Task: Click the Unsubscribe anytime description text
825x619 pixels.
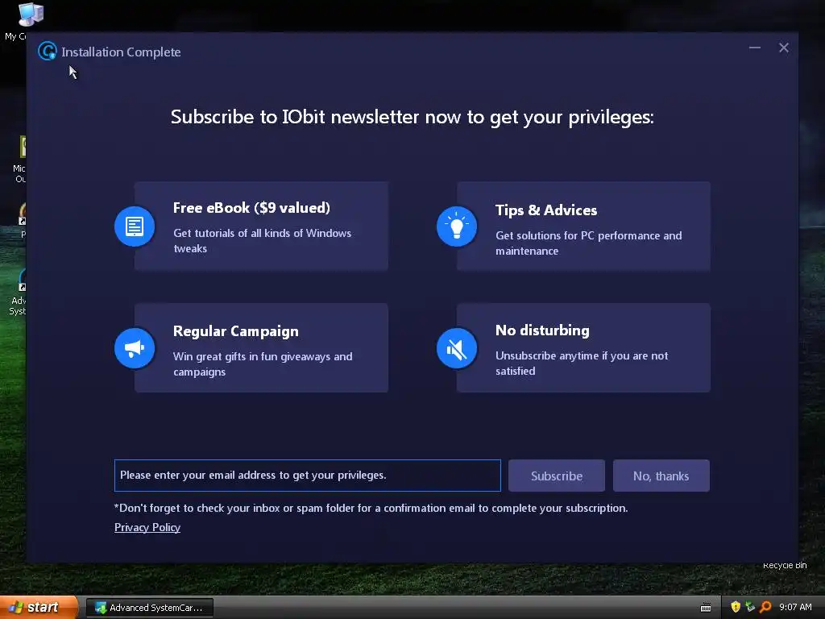Action: pyautogui.click(x=582, y=364)
